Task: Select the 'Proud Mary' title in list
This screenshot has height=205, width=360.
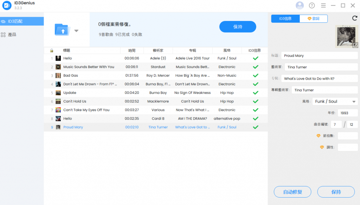Action: pos(73,127)
